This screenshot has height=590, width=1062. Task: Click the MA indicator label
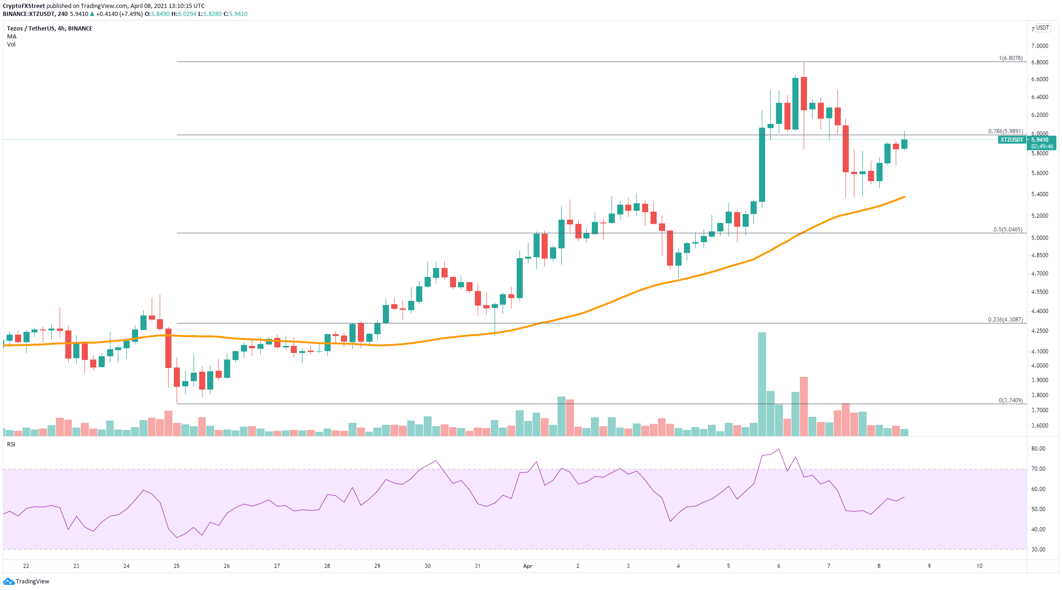[12, 37]
